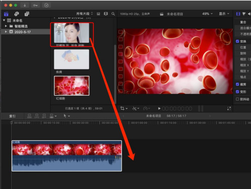This screenshot has height=189, width=251.
Task: Click the timeline history back arrow
Action: pos(123,116)
